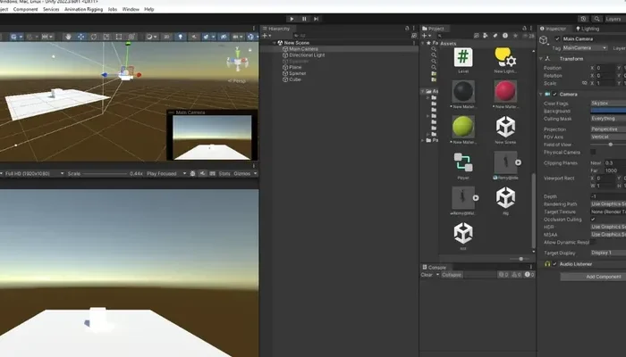Click the Add Component button
Image resolution: width=626 pixels, height=357 pixels.
coord(604,277)
